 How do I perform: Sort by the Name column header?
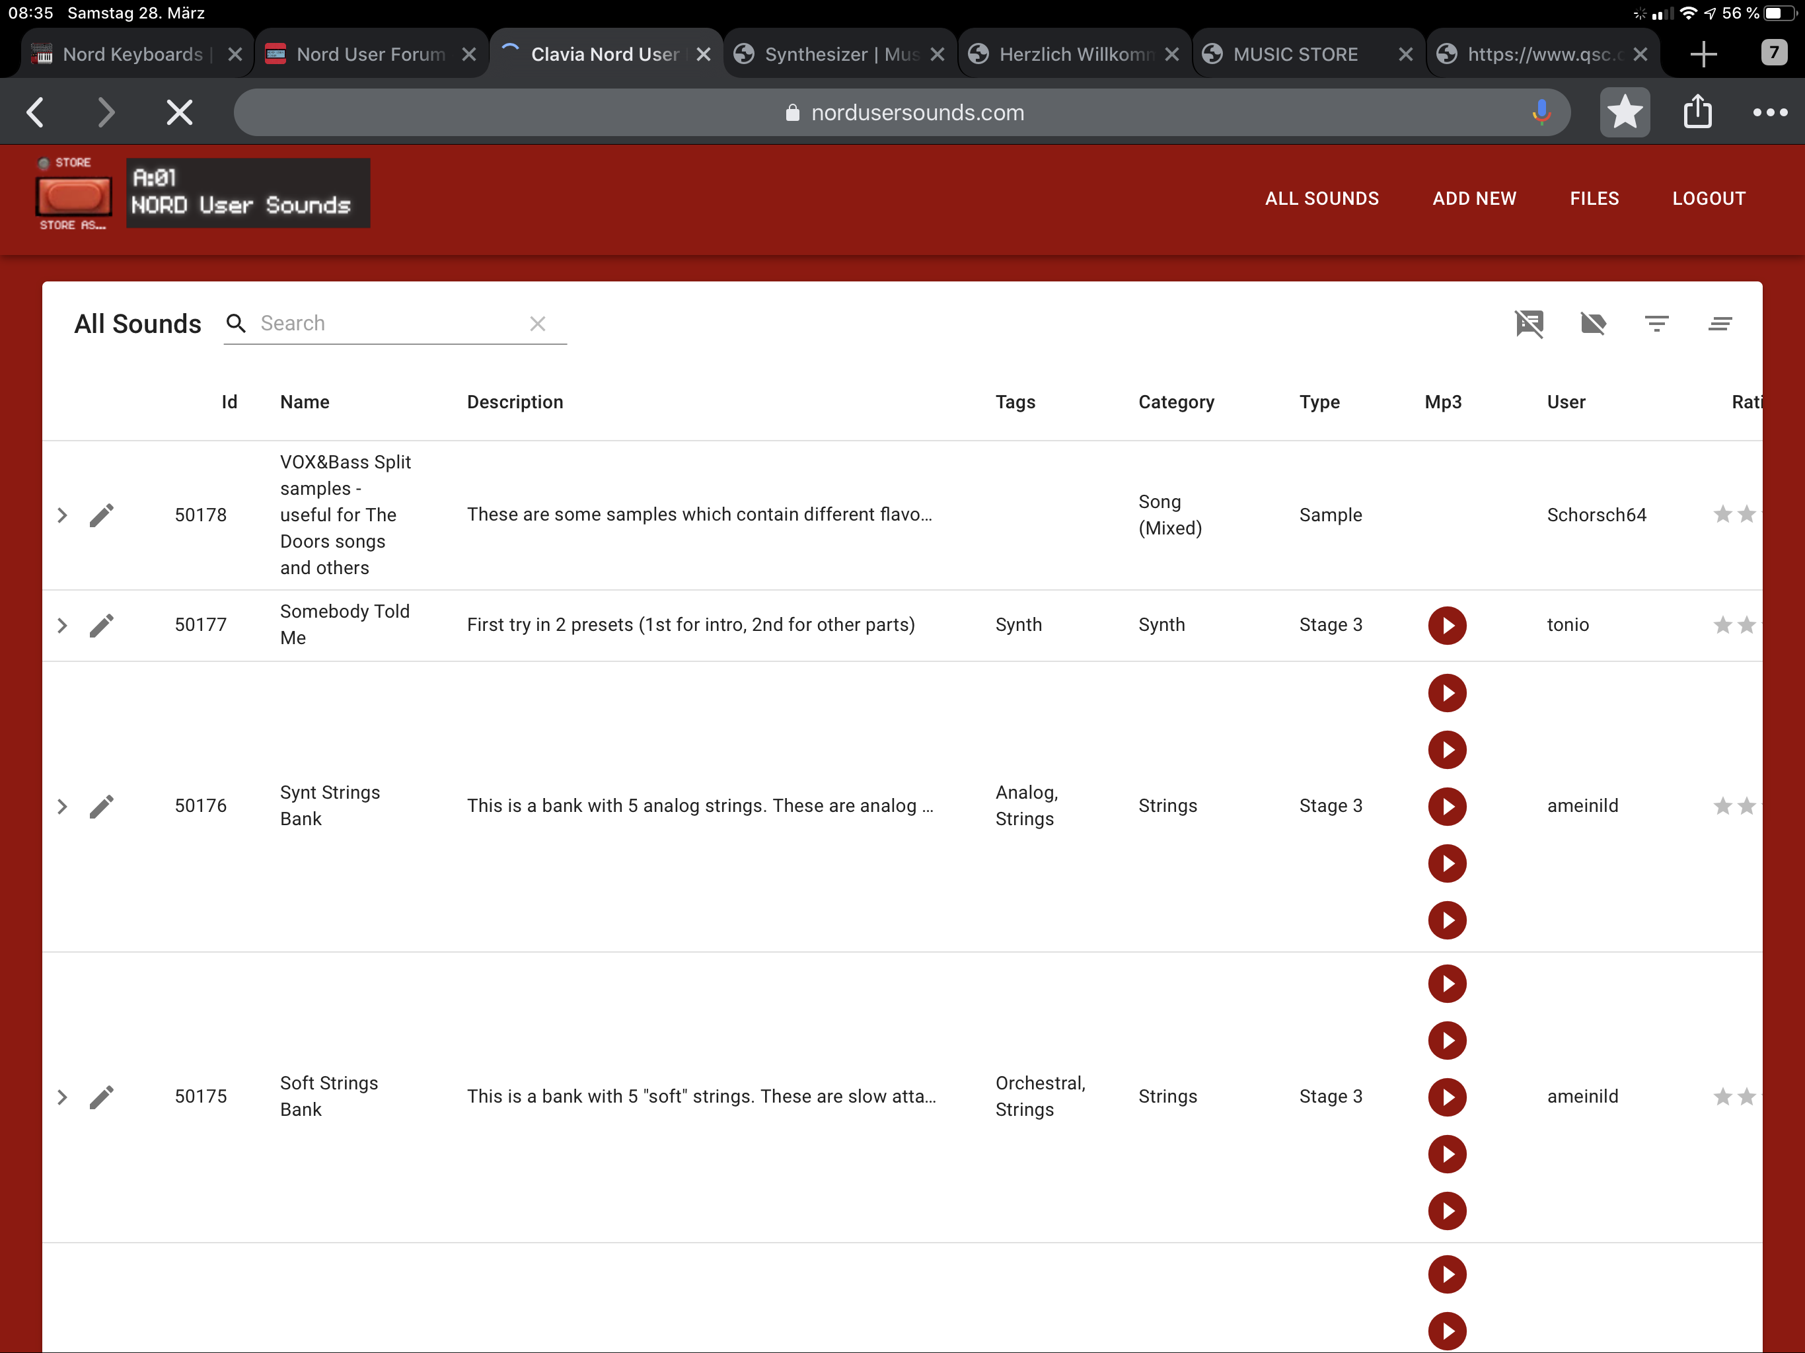coord(305,402)
